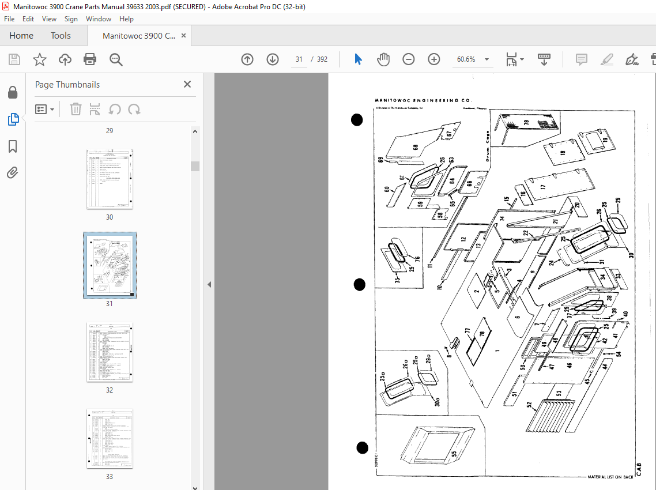
Task: Close the Manitowoc 3900 document tab
Action: (183, 36)
